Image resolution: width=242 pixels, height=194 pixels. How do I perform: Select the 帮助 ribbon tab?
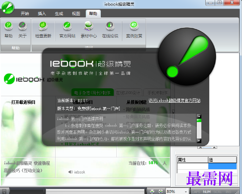93,13
